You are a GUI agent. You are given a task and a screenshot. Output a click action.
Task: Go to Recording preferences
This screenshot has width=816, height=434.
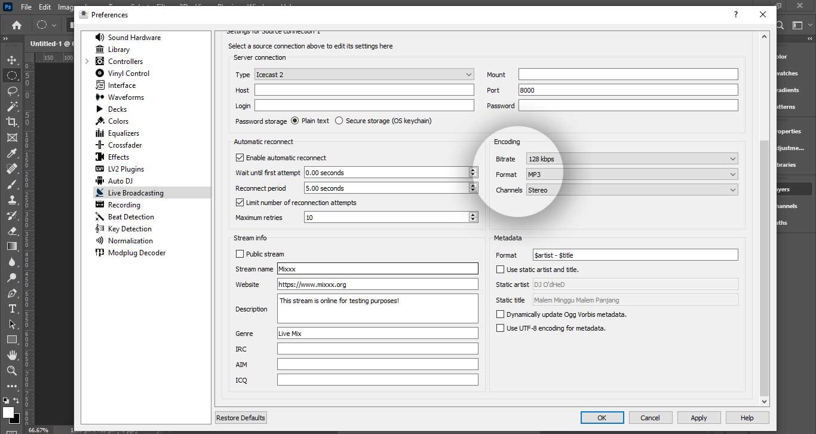pyautogui.click(x=124, y=205)
